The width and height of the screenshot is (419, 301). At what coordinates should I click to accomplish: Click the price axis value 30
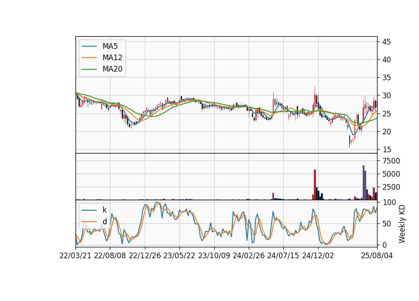(387, 96)
